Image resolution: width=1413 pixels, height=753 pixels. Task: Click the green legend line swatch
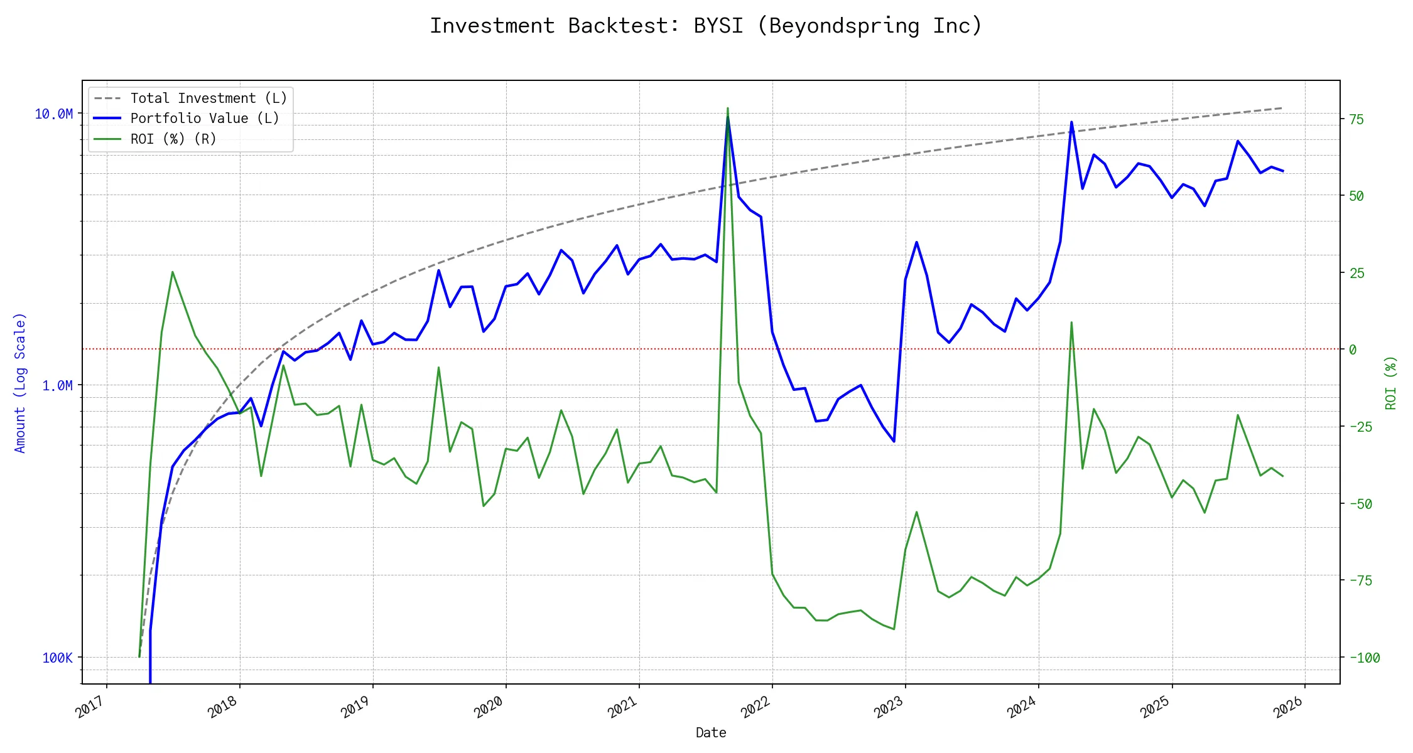pos(107,139)
